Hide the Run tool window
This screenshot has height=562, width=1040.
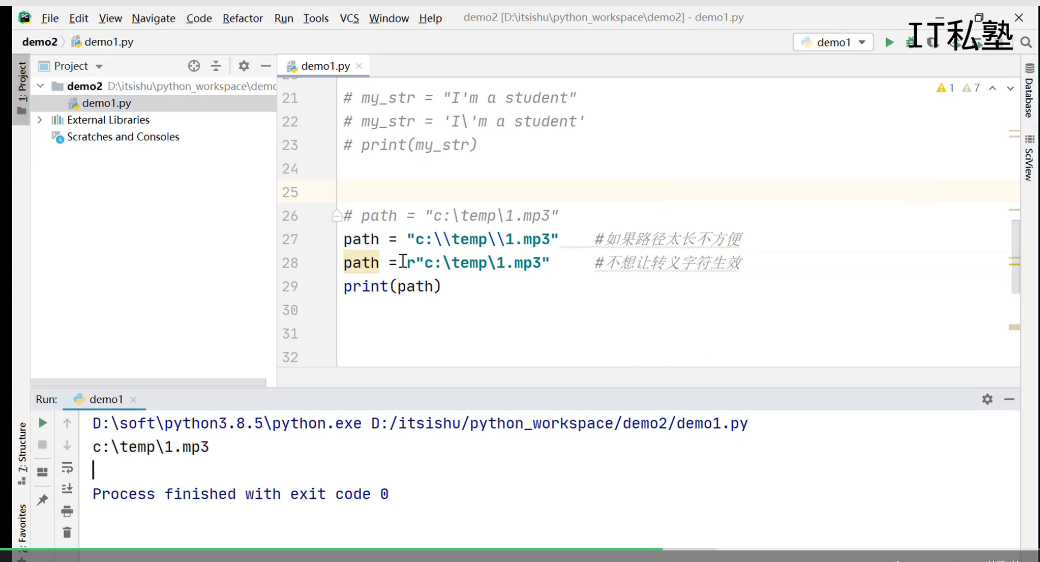point(1009,399)
